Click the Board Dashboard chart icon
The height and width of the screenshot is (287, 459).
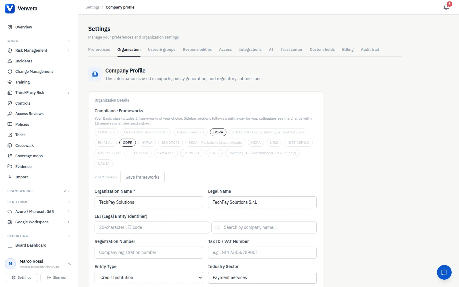coord(10,245)
